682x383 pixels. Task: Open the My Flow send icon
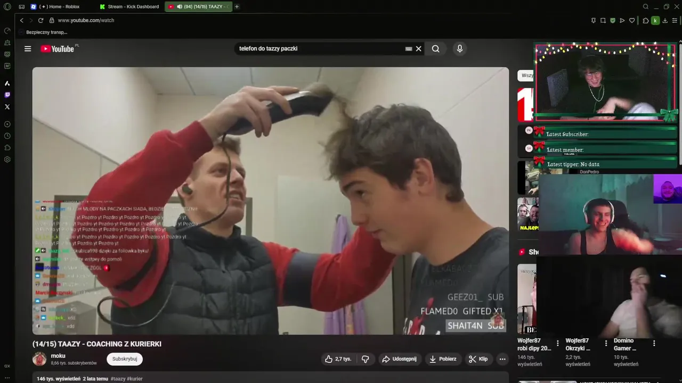[x=622, y=20]
